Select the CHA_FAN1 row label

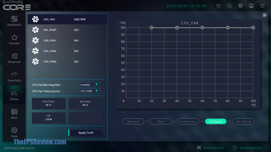coord(50,40)
